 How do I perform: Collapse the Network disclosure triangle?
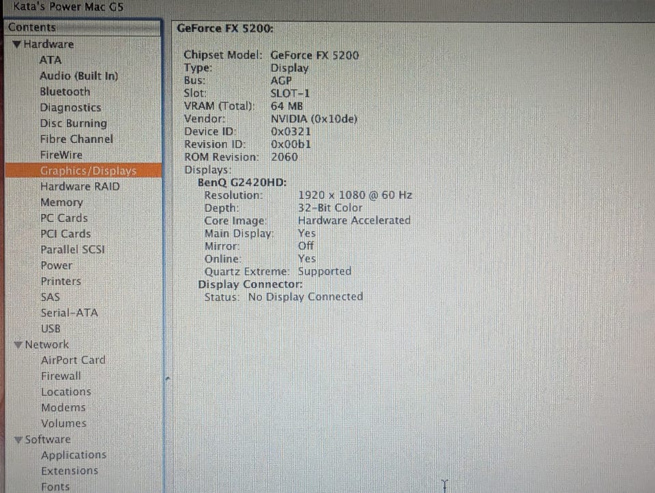18,345
